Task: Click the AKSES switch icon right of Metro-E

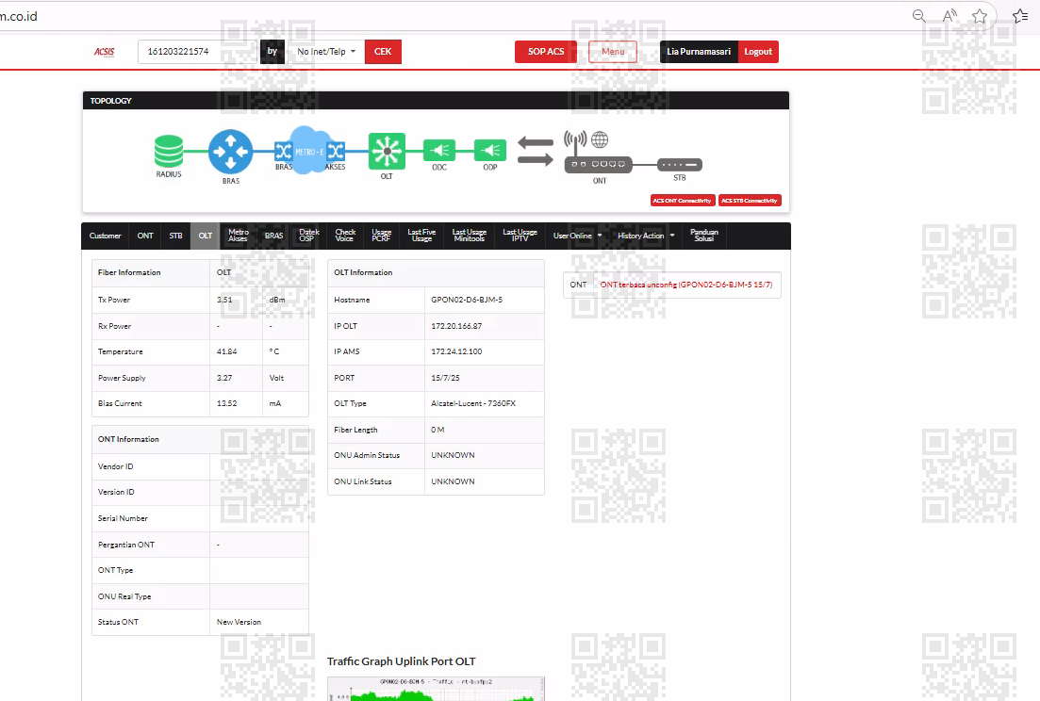Action: tap(336, 151)
